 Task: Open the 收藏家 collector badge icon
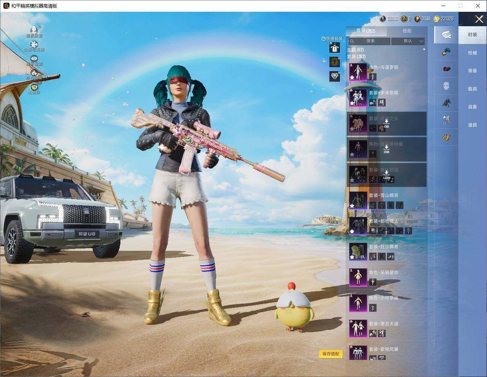pyautogui.click(x=34, y=87)
